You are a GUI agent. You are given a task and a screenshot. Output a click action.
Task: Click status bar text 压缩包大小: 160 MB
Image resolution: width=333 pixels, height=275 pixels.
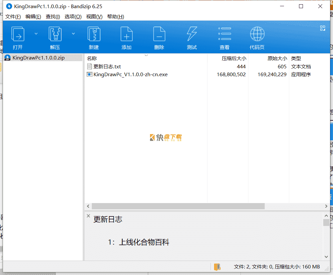297,267
